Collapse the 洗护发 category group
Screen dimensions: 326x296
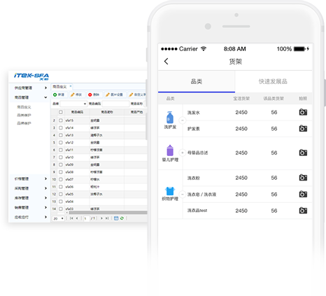coord(183,120)
